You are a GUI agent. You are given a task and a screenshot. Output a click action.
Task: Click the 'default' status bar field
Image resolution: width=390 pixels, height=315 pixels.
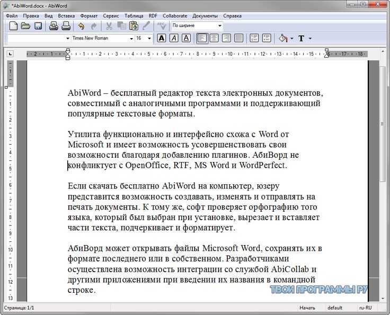click(x=335, y=308)
